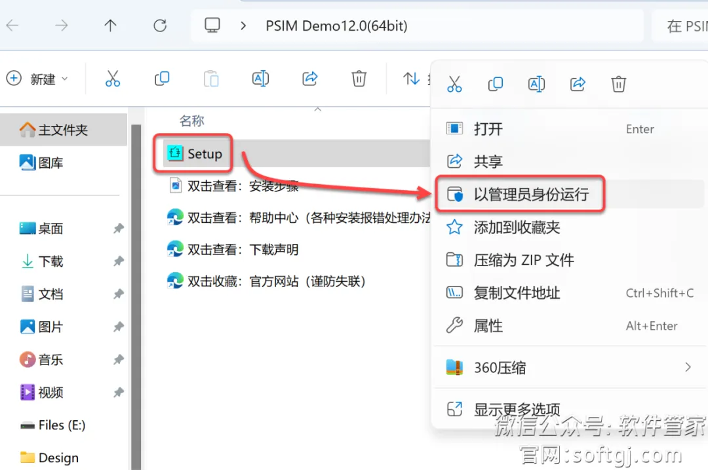Go forward with the forward arrow

61,26
